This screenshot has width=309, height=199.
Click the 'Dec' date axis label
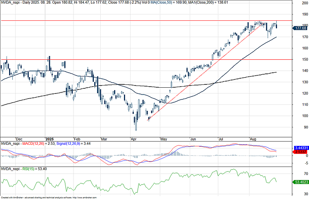[19, 139]
